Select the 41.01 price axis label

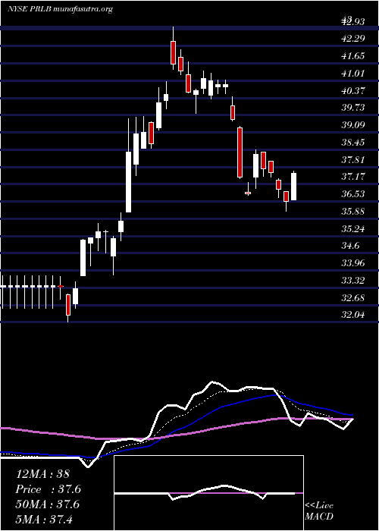[x=353, y=73]
